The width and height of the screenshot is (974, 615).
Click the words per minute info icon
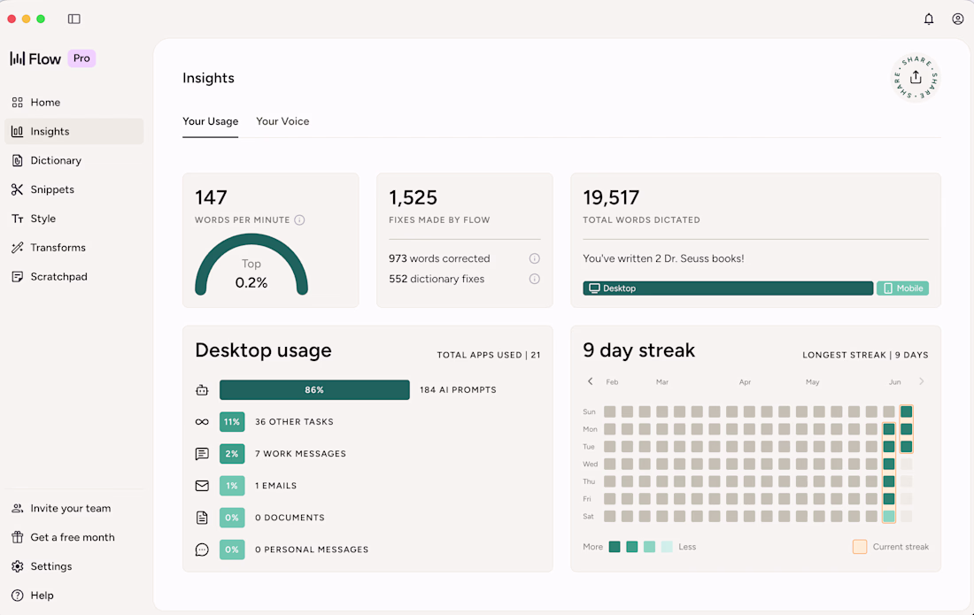tap(299, 219)
